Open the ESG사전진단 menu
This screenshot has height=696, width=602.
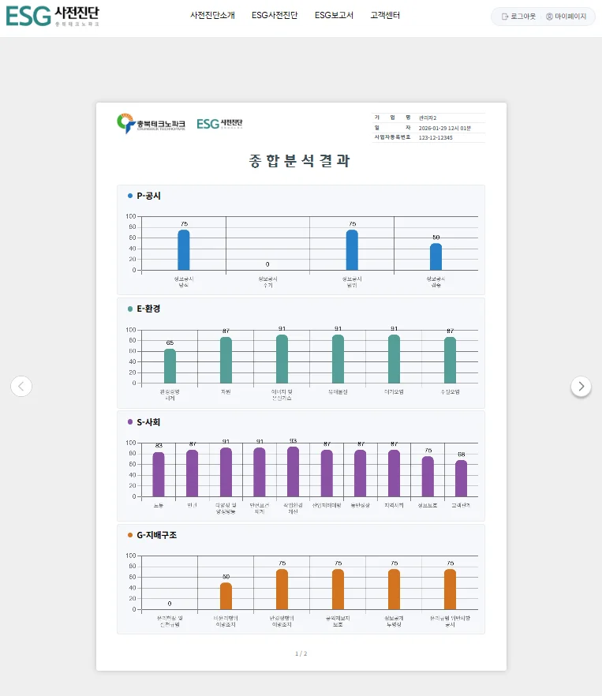click(x=275, y=16)
